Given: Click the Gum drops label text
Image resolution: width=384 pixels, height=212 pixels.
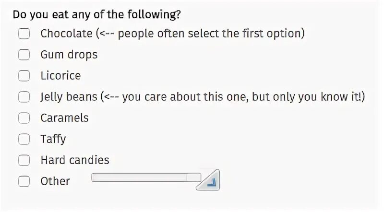Looking at the screenshot, I should (x=69, y=55).
